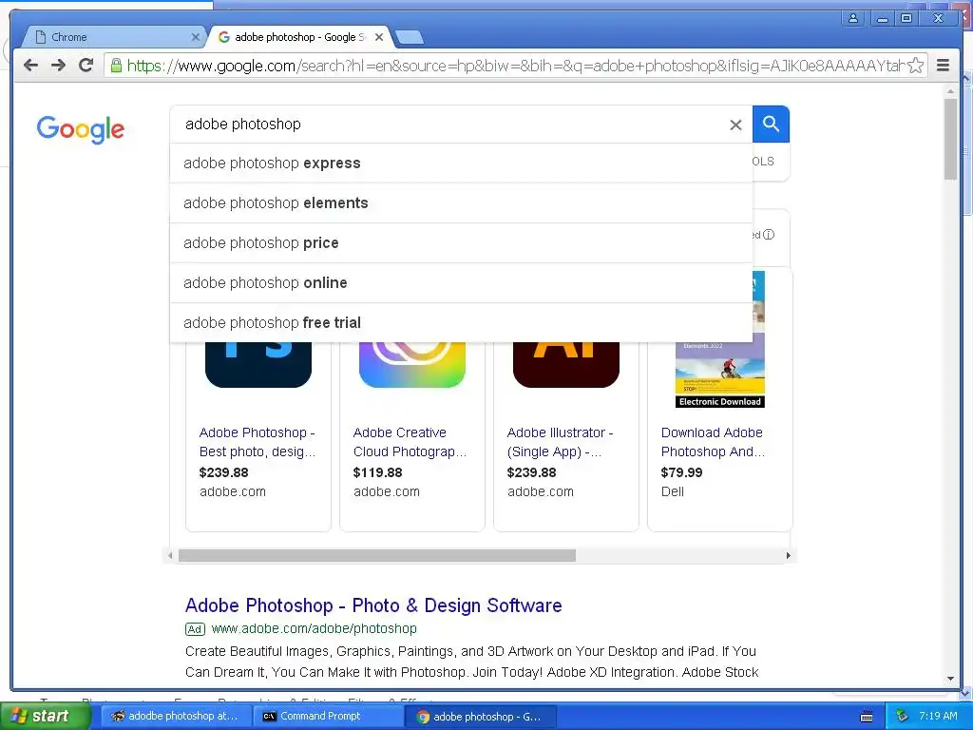This screenshot has height=730, width=973.
Task: Bookmark this page with the star icon
Action: click(x=916, y=66)
